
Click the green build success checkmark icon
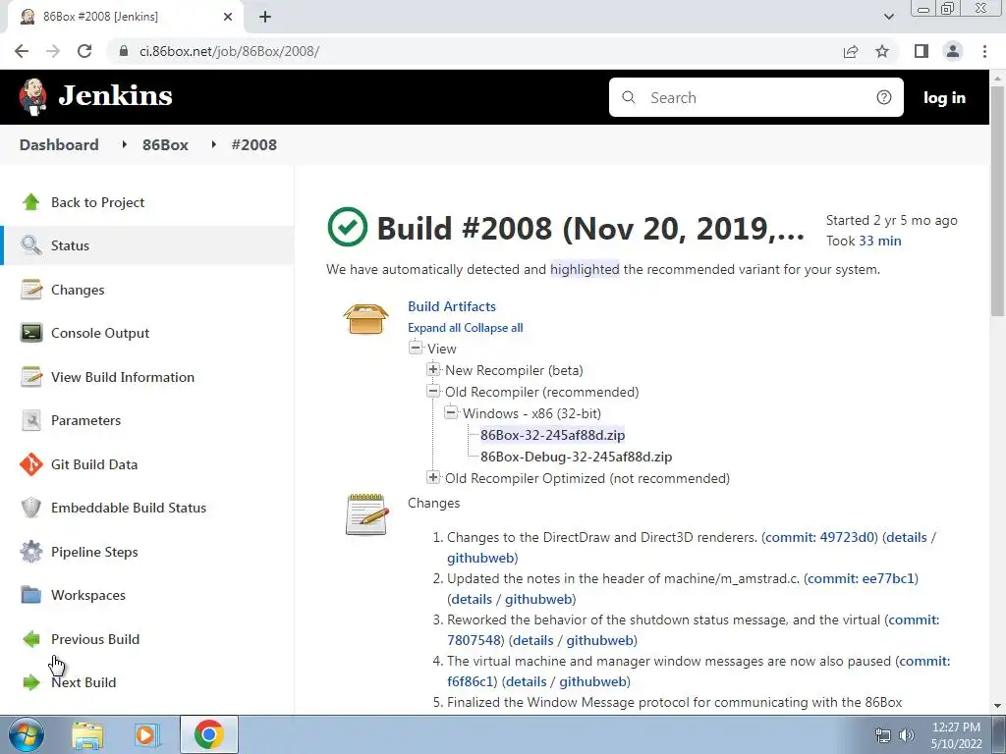347,227
